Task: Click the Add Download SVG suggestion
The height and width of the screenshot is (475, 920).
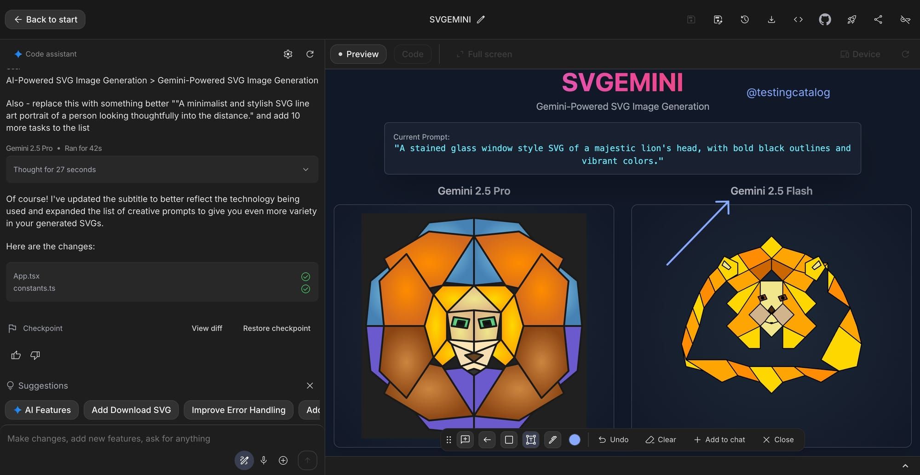Action: 131,410
